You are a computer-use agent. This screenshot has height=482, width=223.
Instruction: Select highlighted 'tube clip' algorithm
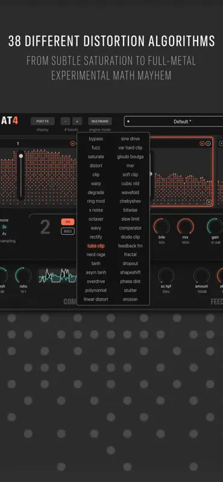(96, 246)
